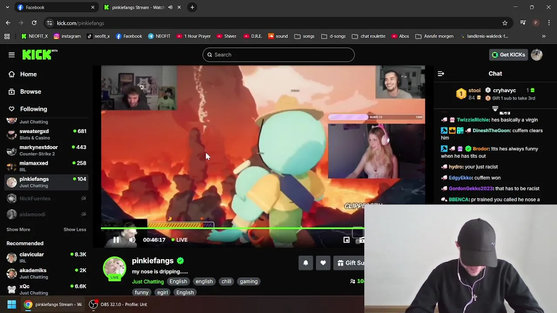Click the lowercase english tag
Image resolution: width=557 pixels, height=313 pixels.
click(x=204, y=282)
